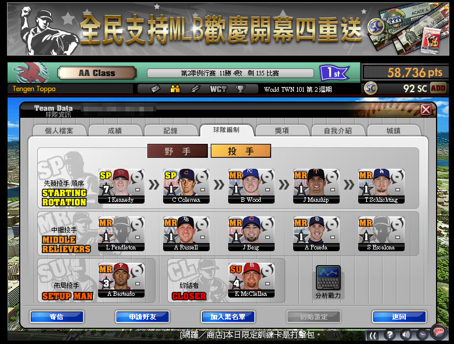454x344 pixels.
Task: Select the J Manship player card
Action: [x=316, y=186]
